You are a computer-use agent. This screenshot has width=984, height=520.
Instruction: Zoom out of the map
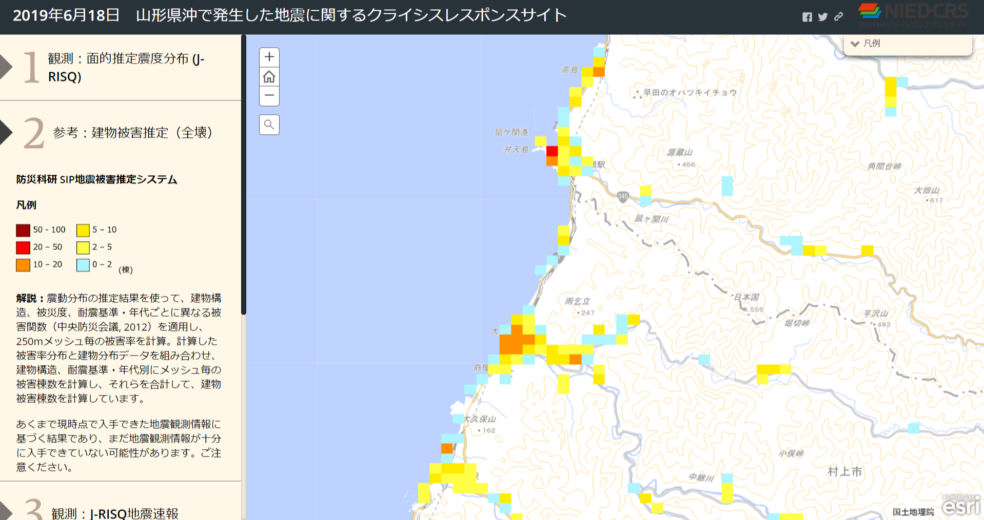[269, 96]
